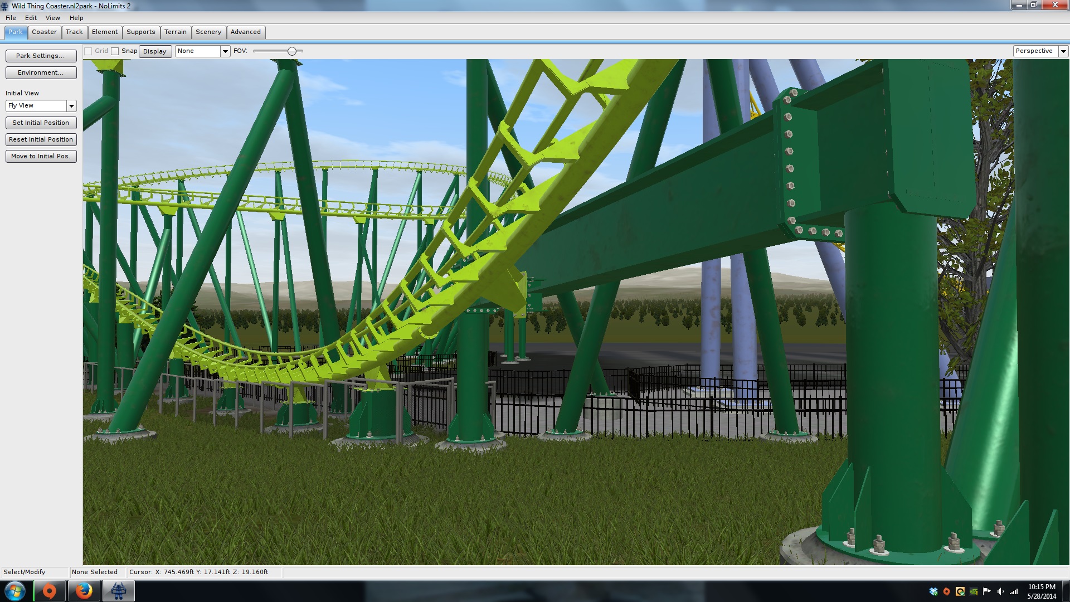Click the network signal tray icon
Screen dimensions: 1070x602
pos(1014,591)
